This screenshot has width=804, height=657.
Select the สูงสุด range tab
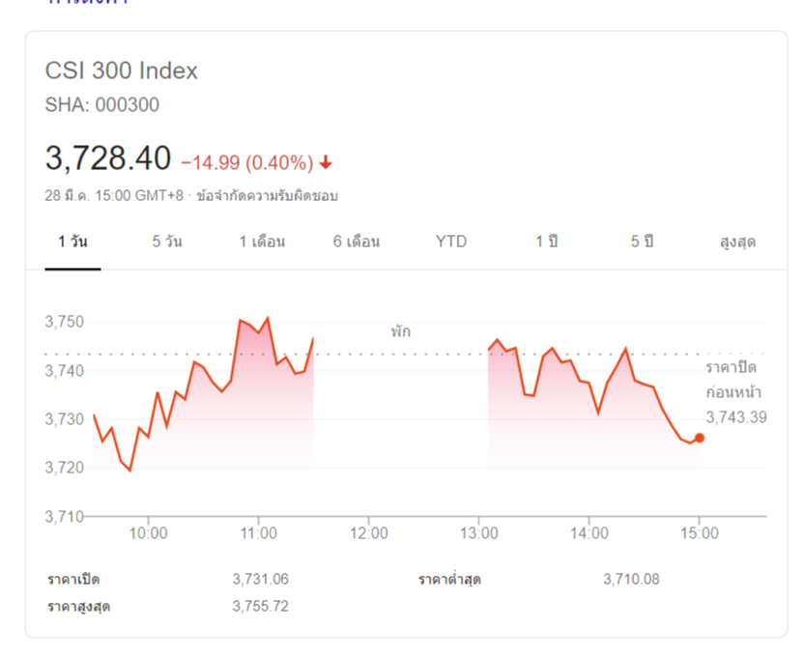point(737,242)
